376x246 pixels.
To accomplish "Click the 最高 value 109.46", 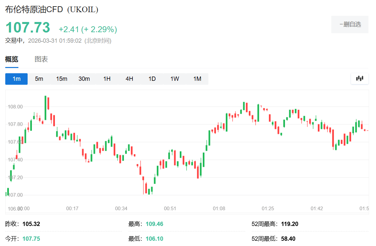I will point(154,224).
